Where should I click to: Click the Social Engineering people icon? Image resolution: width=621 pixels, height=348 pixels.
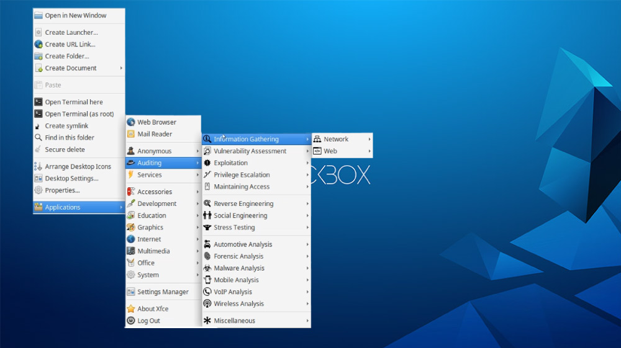(207, 216)
